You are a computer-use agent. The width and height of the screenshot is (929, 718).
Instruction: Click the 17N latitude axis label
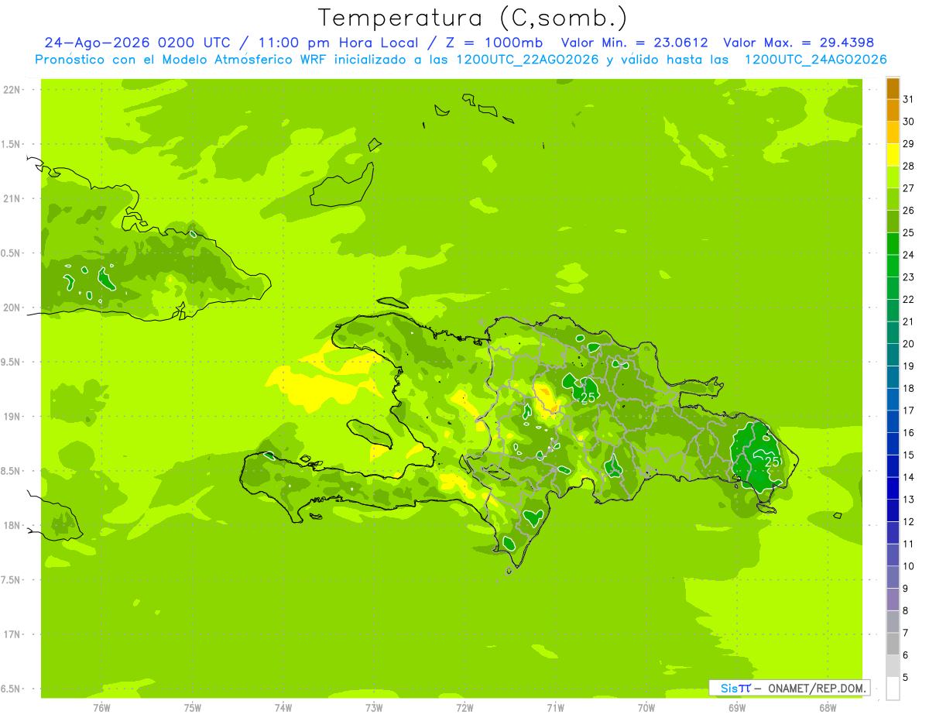tap(13, 634)
